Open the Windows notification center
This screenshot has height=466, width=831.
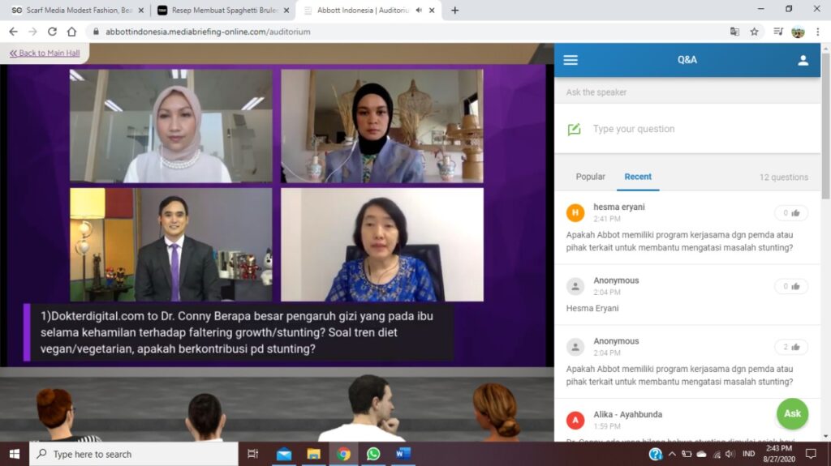(x=811, y=454)
